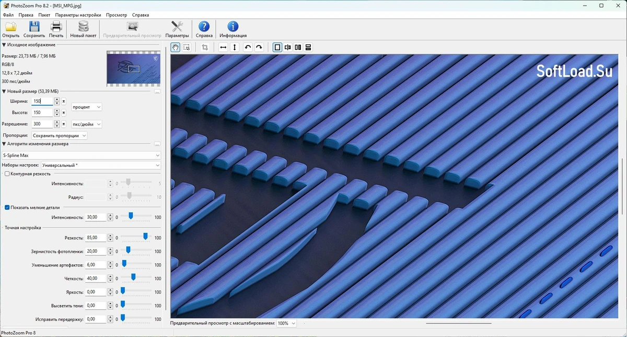Select the dashed rectangle selection tool
Viewport: 627px width, 337px height.
point(187,47)
